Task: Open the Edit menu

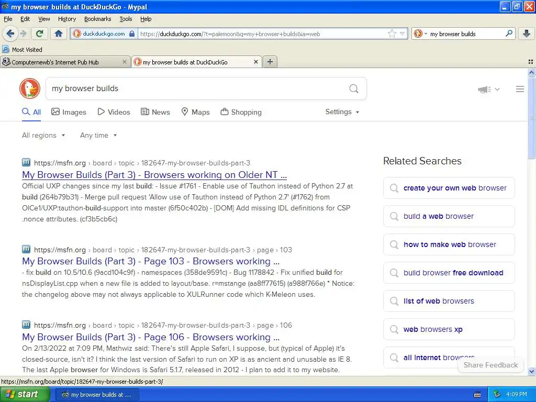Action: click(x=25, y=19)
